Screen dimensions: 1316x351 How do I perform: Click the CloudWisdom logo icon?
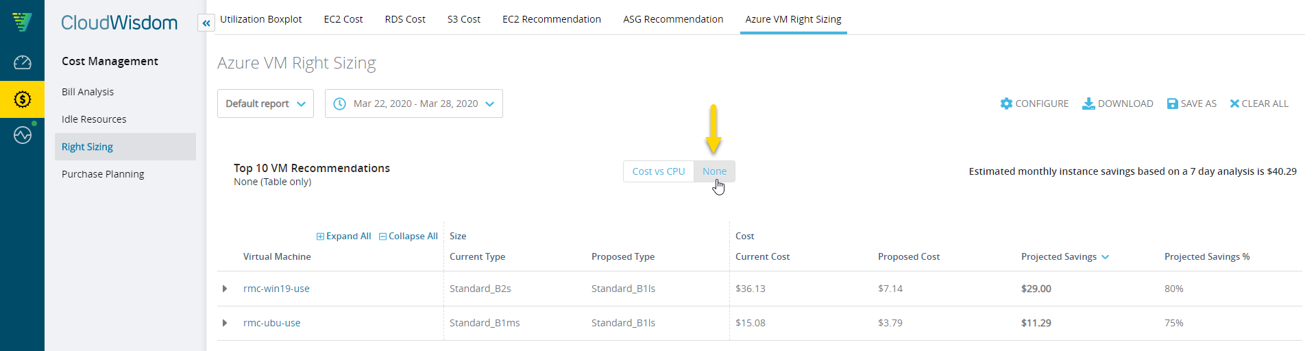(22, 22)
